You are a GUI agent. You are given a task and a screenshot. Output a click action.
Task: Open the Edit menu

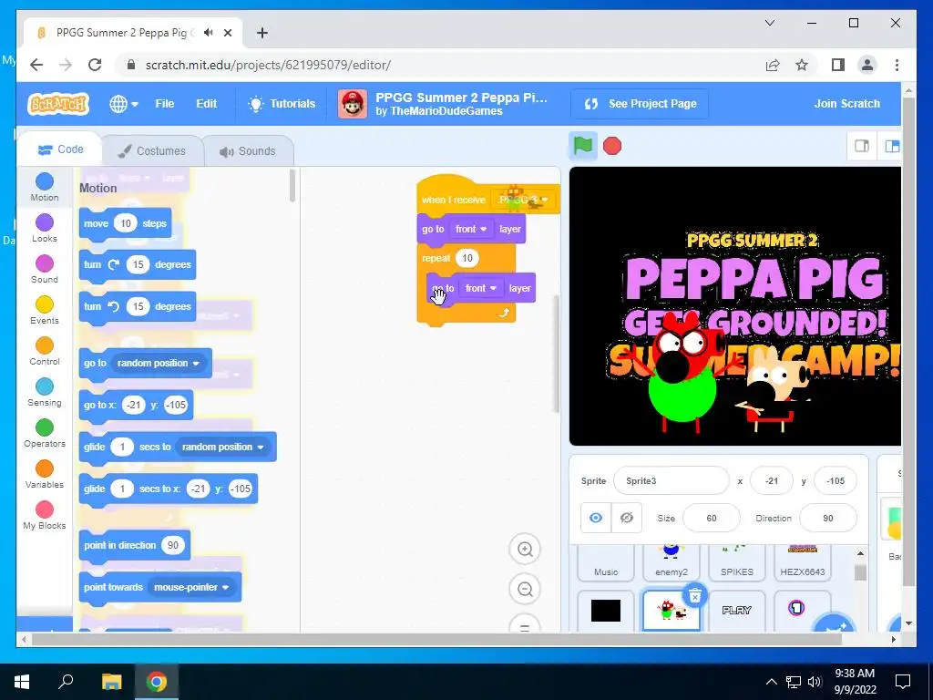pyautogui.click(x=207, y=104)
